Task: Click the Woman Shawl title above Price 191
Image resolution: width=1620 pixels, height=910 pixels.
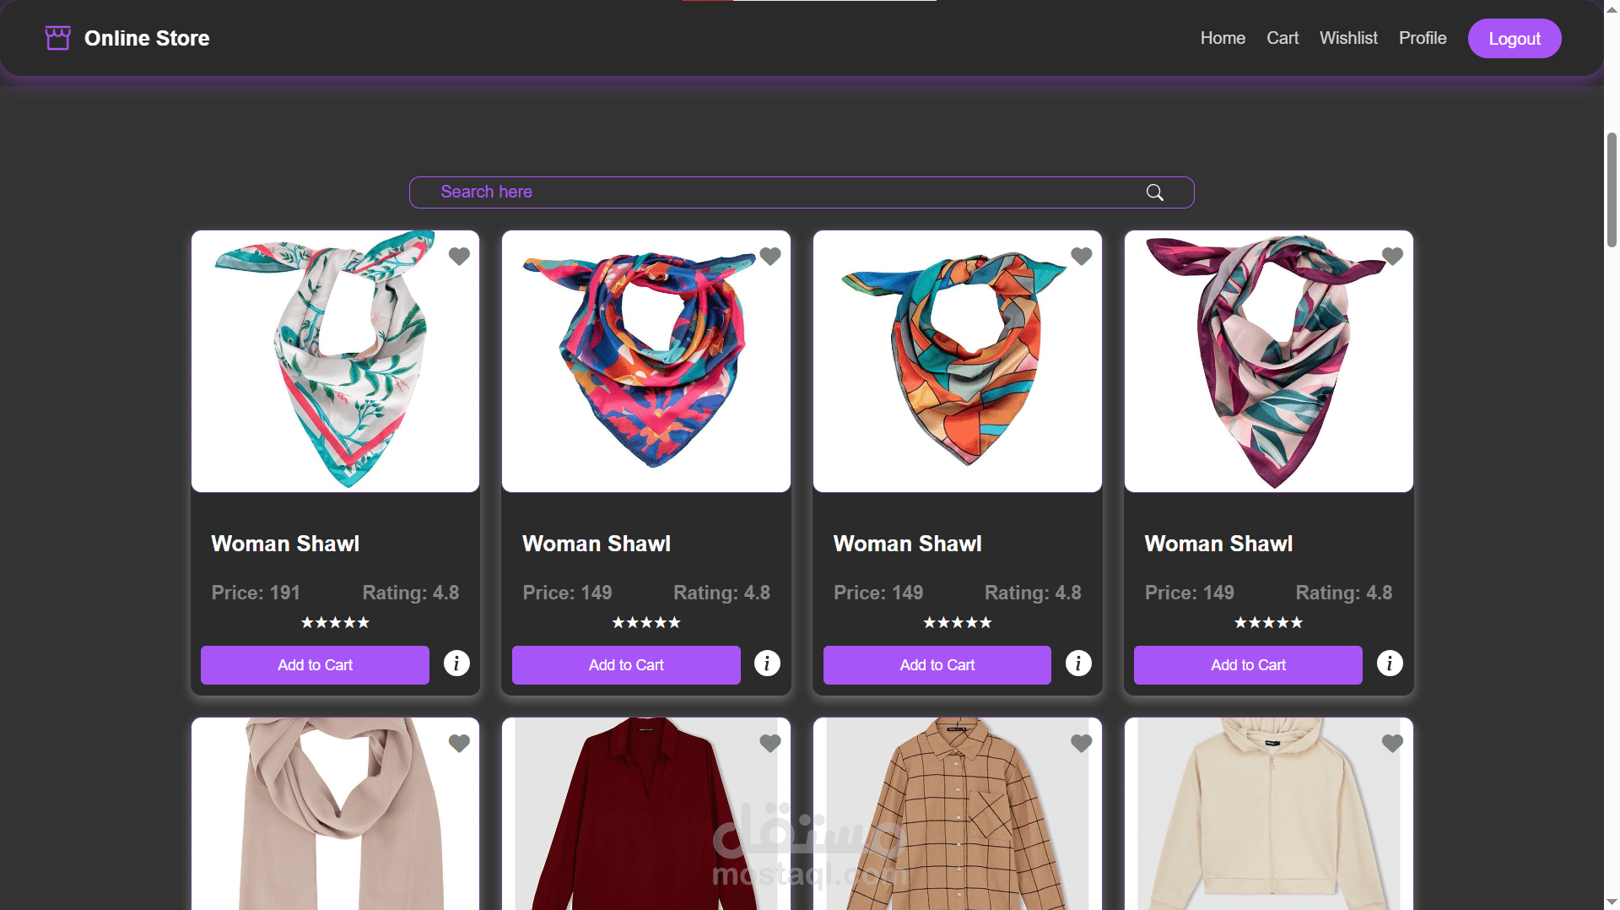Action: pyautogui.click(x=285, y=544)
